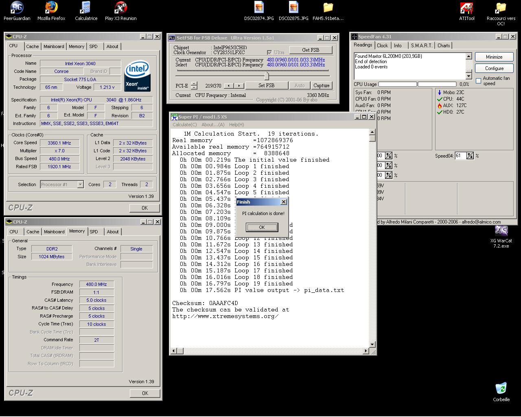Open Calculate(C) menu in Super PI

(x=185, y=125)
